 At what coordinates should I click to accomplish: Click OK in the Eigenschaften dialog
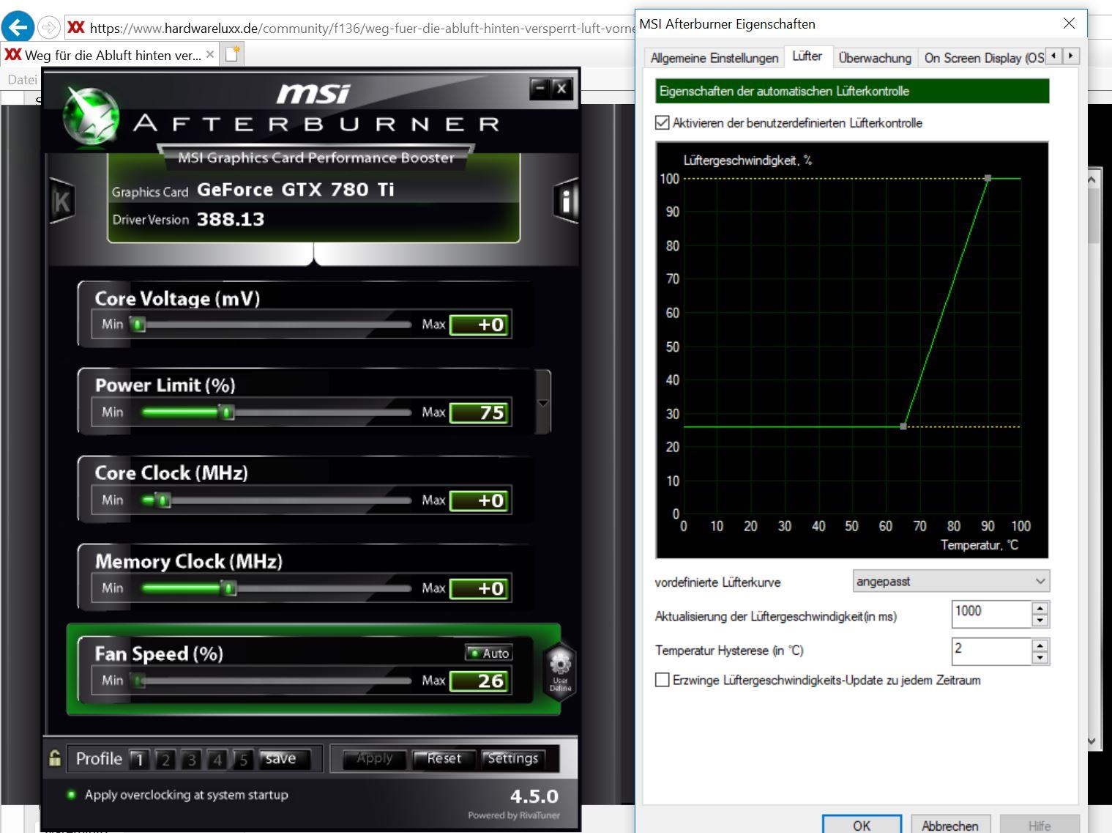[x=862, y=825]
